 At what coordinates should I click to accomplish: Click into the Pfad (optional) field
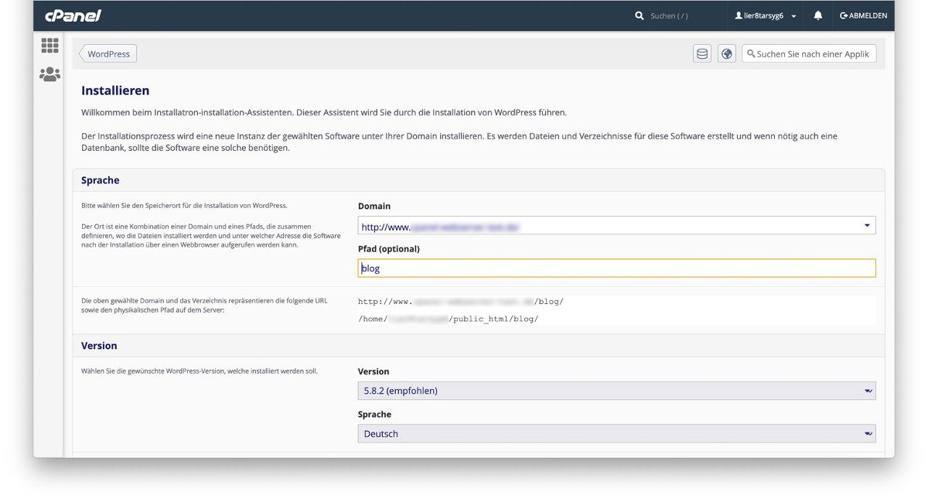616,268
